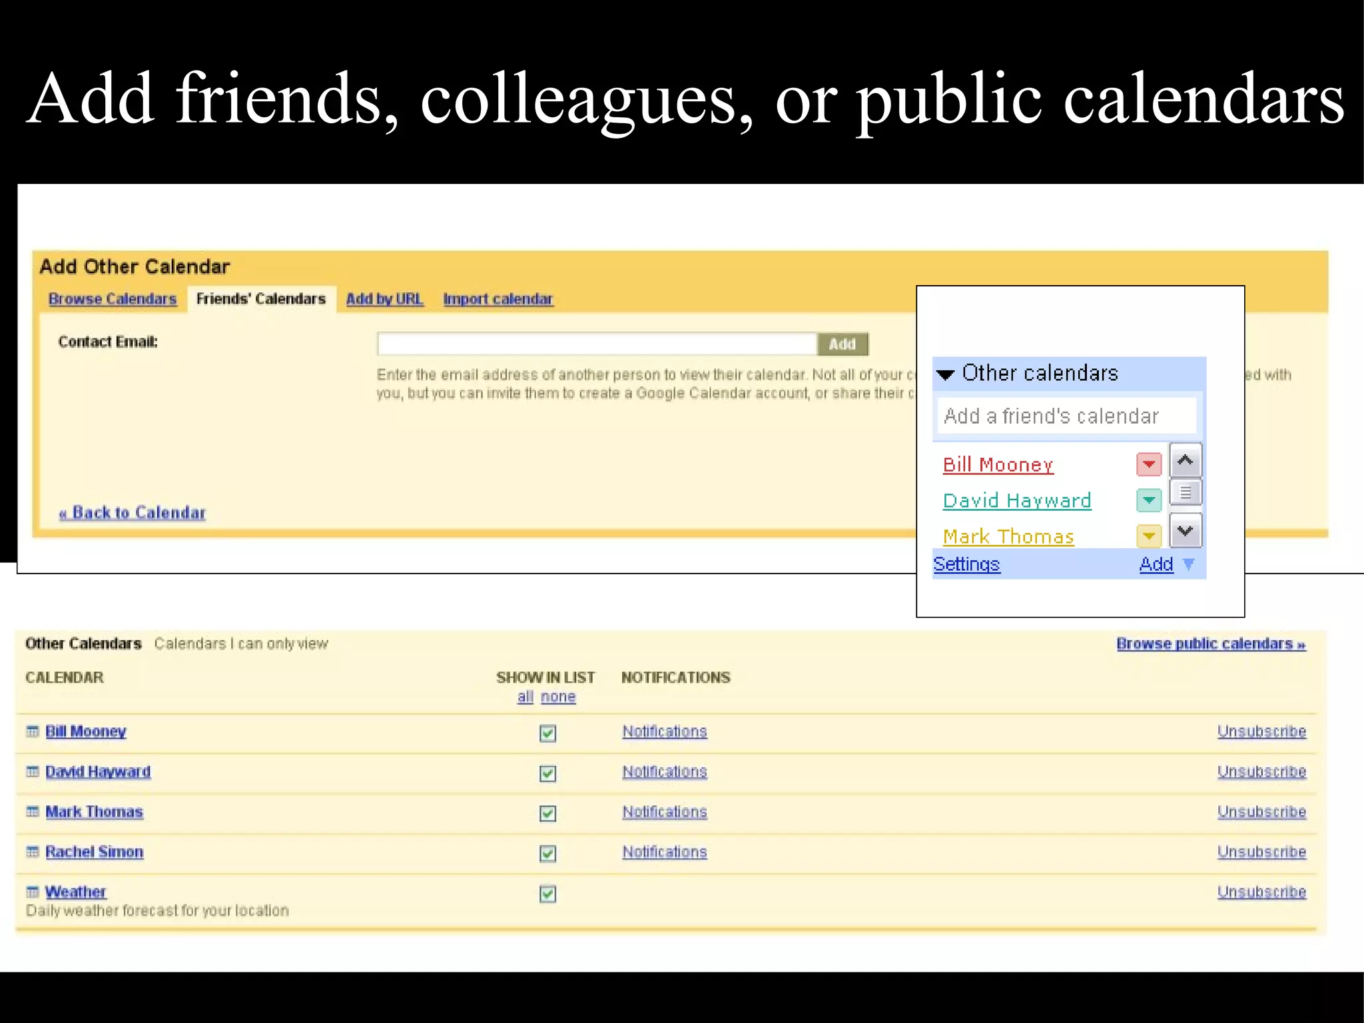Screen dimensions: 1364x1023
Task: Click the green Add button
Action: [843, 344]
